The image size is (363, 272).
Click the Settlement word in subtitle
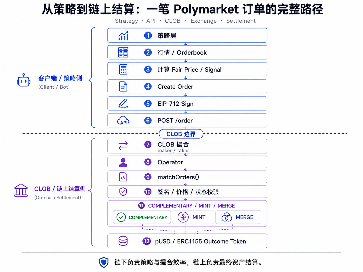pyautogui.click(x=241, y=21)
